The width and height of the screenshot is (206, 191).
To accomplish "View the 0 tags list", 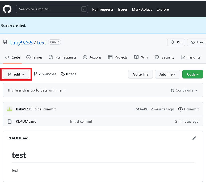I will pos(68,74).
